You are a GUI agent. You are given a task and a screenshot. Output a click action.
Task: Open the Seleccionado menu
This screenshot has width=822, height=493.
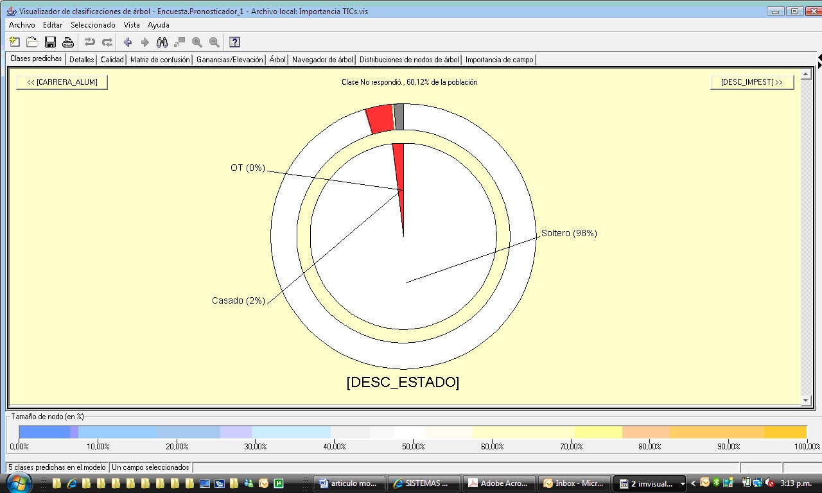click(x=92, y=25)
